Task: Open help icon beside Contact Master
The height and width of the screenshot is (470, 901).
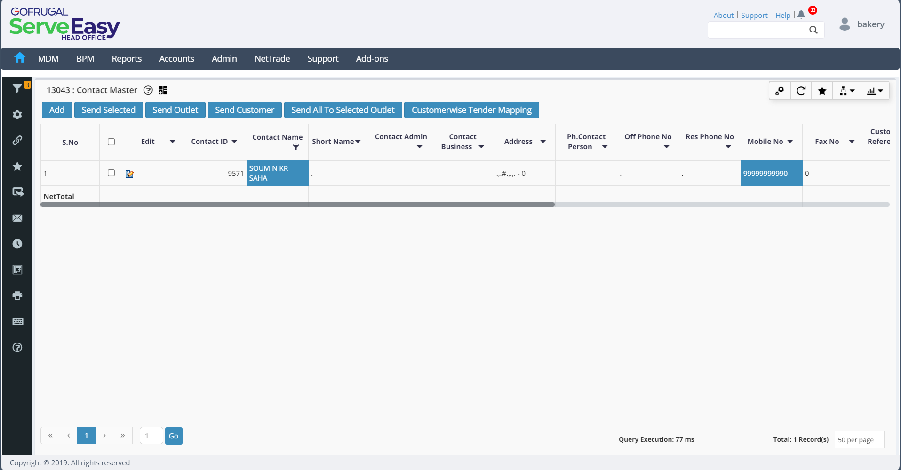Action: (148, 90)
